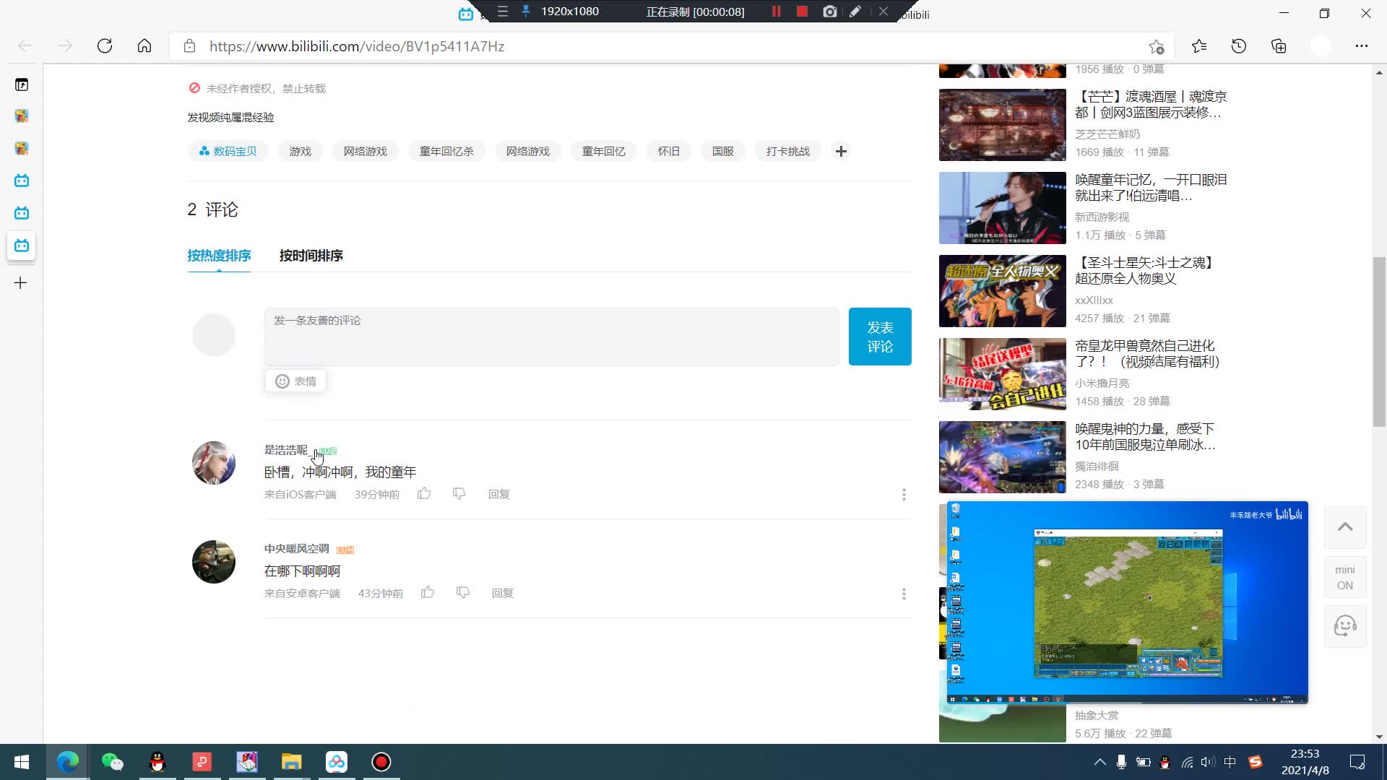This screenshot has height=780, width=1387.
Task: Dislike the comment by 是浩浩呢
Action: click(x=459, y=494)
